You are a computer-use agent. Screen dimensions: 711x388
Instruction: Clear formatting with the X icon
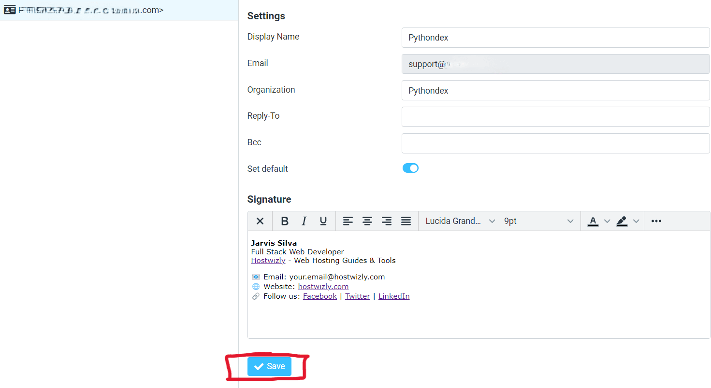click(x=260, y=221)
